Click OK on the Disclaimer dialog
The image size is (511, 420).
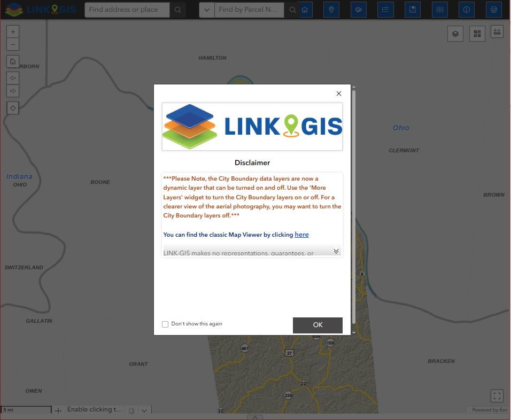318,325
